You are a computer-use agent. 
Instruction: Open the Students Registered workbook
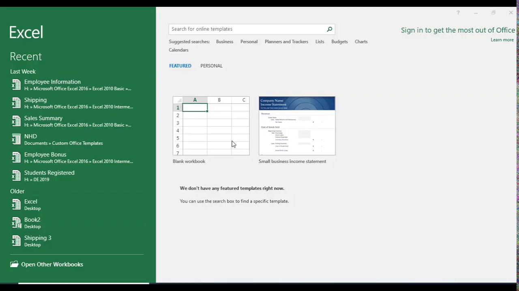pos(77,176)
